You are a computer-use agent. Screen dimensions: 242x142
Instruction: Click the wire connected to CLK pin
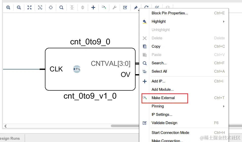click(x=21, y=69)
